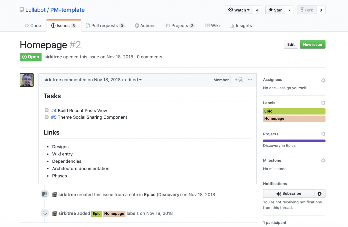
Task: Click the notification settings gear beside Subscribe
Action: pos(320,193)
